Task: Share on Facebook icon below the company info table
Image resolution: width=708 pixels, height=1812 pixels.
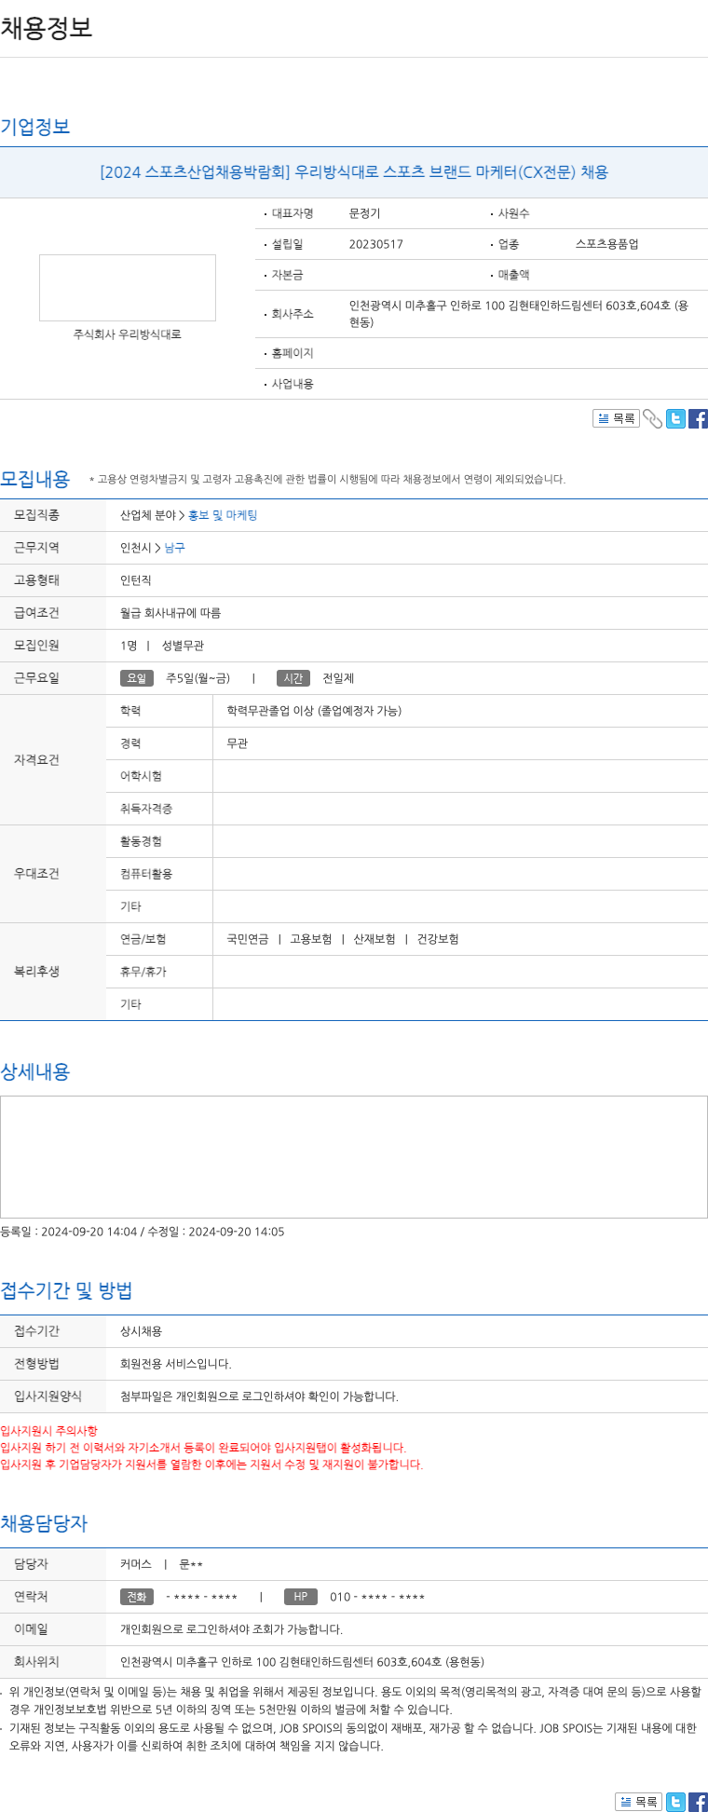Action: [698, 419]
